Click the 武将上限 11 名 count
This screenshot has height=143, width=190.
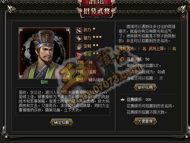point(162,49)
